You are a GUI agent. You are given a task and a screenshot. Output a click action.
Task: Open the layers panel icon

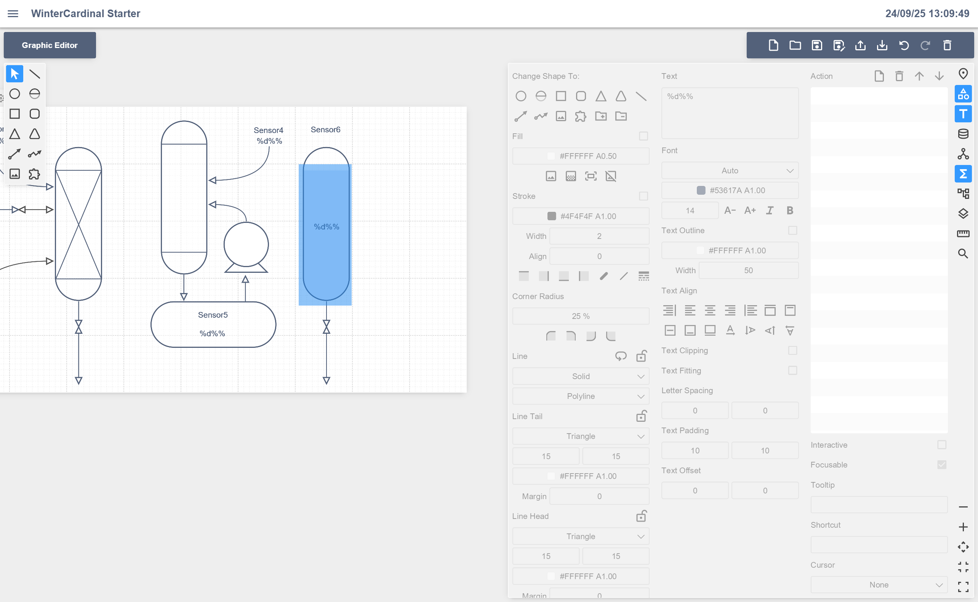963,214
